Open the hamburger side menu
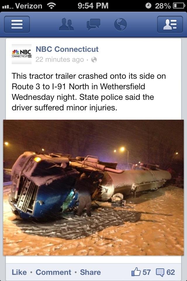This screenshot has width=187, height=281. pyautogui.click(x=17, y=24)
